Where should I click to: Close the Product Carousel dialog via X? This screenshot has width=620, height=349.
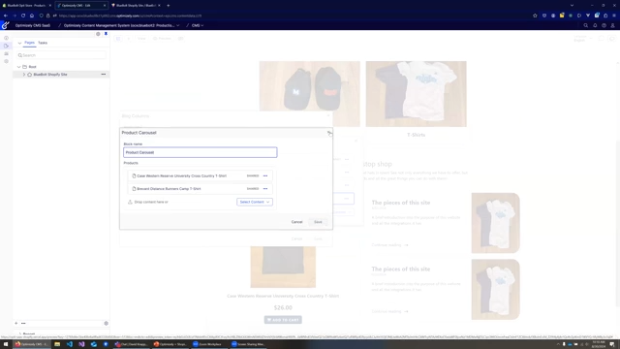pyautogui.click(x=328, y=133)
